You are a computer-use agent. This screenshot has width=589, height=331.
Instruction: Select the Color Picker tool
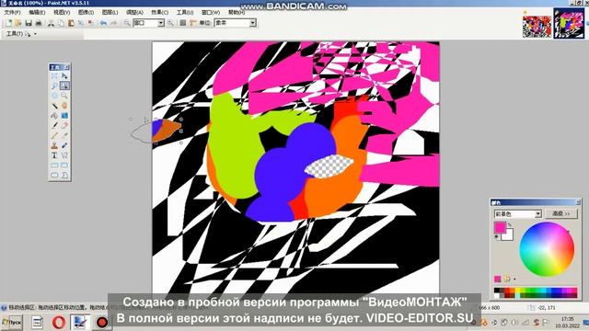pos(64,135)
